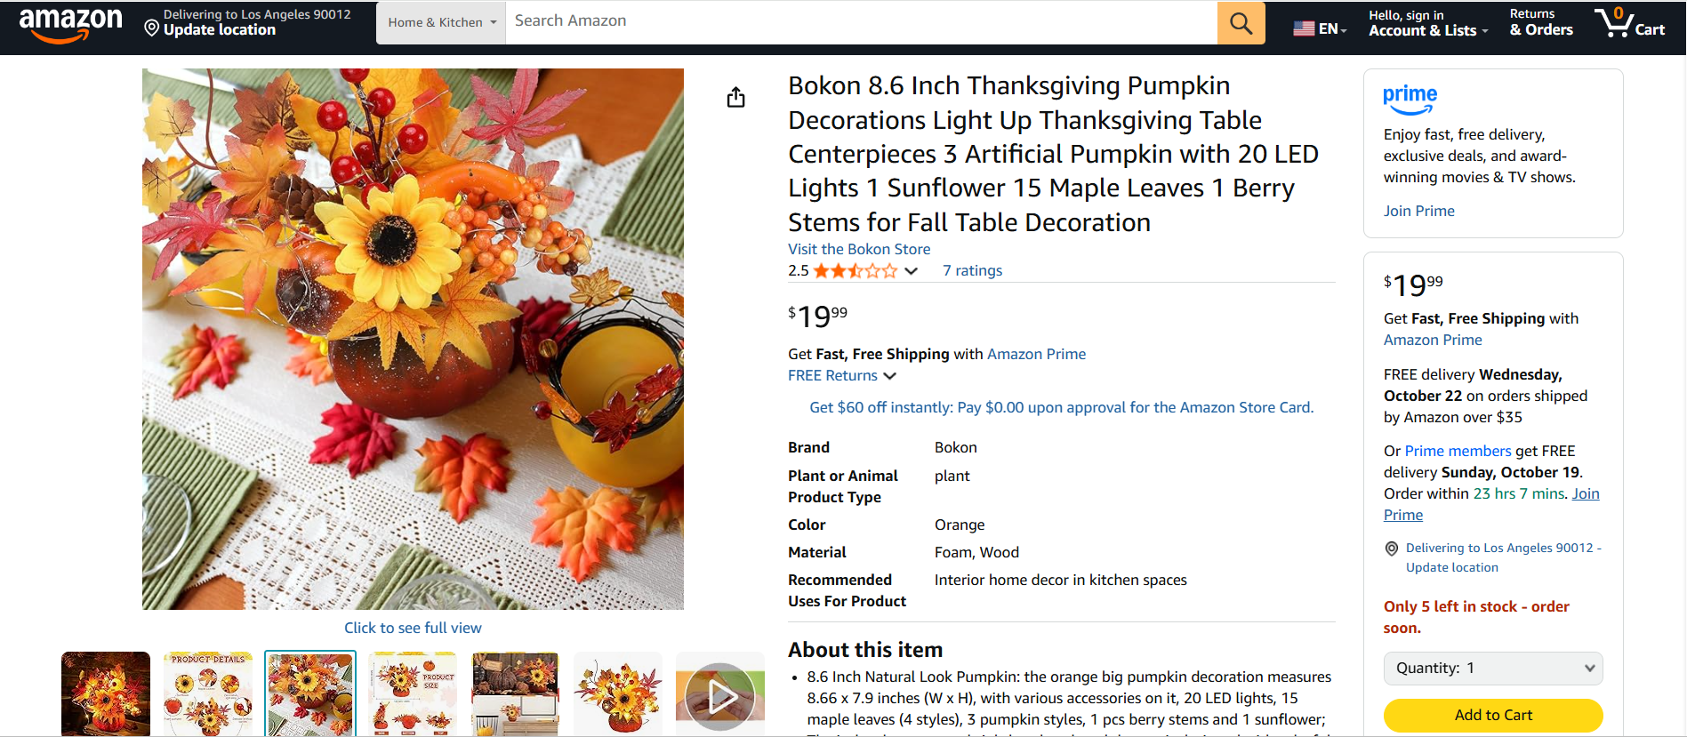
Task: Open the 7 ratings link
Action: [x=972, y=271]
